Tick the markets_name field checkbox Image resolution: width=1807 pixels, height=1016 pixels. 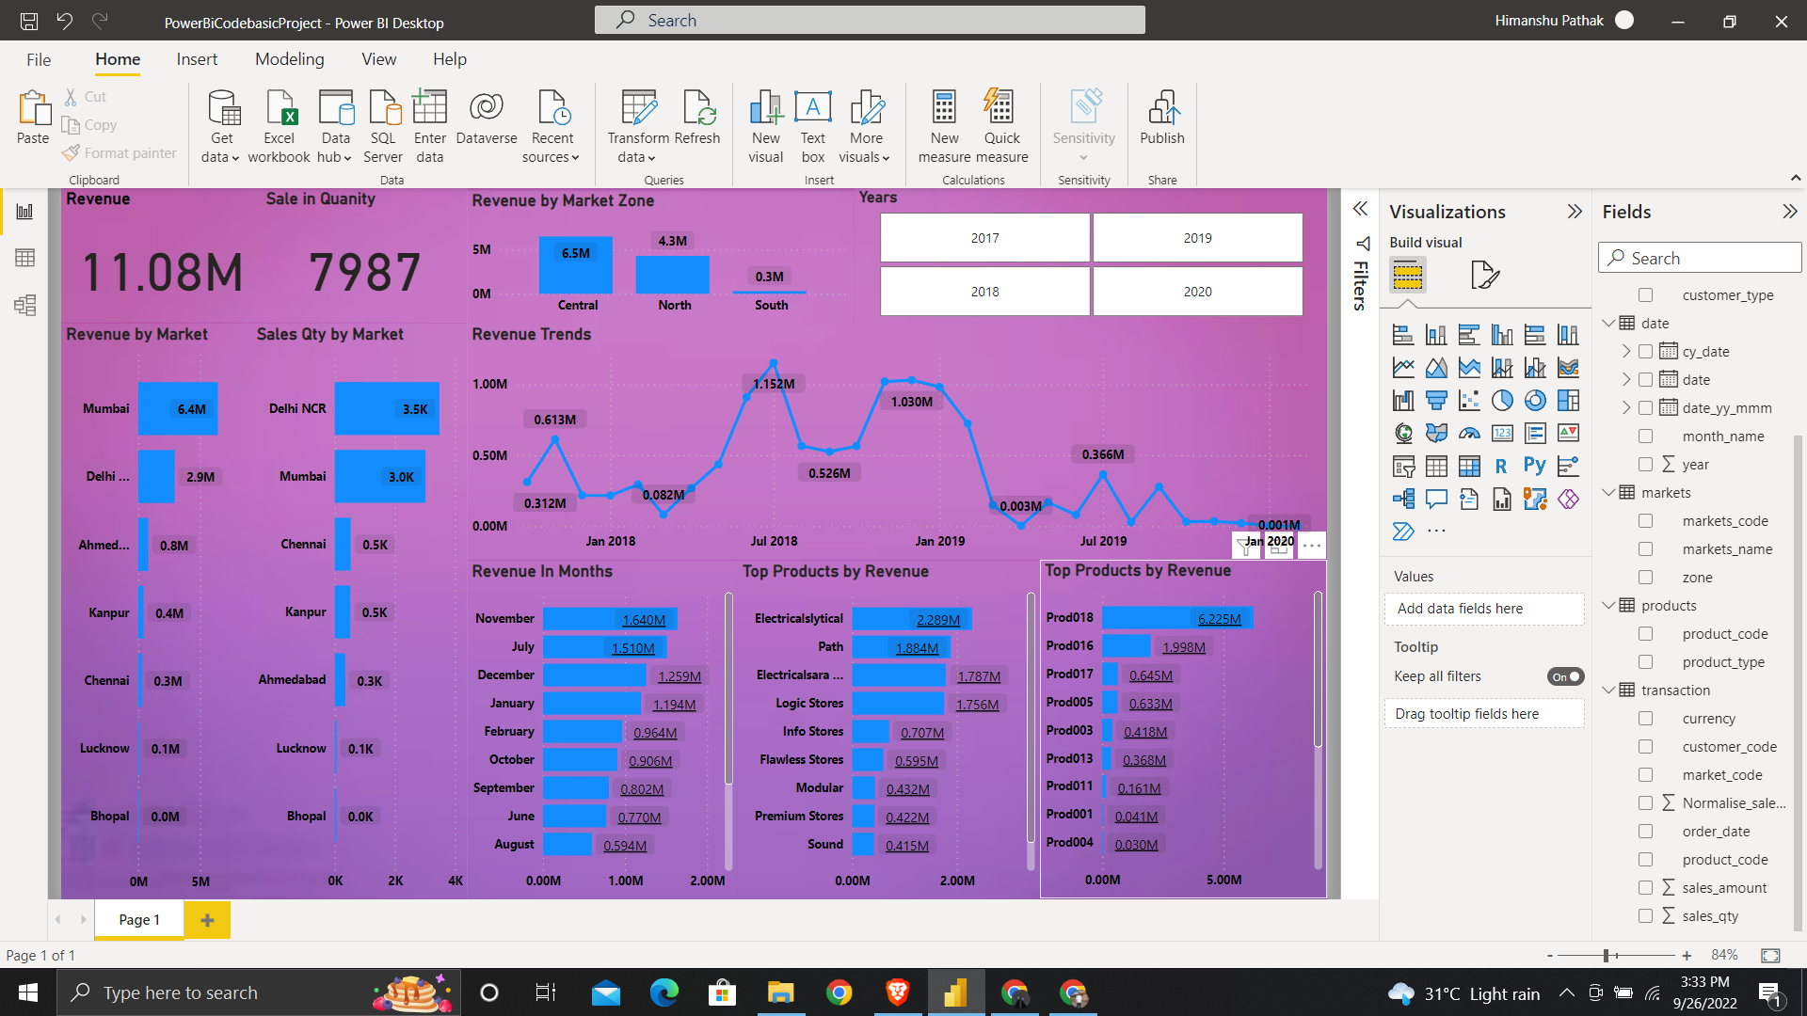tap(1645, 549)
